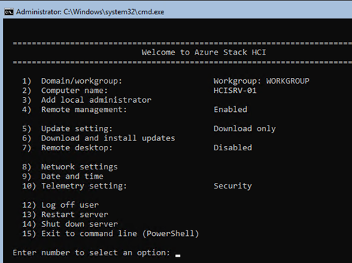Click the Welcome to Azure Stack HCI heading

click(204, 52)
